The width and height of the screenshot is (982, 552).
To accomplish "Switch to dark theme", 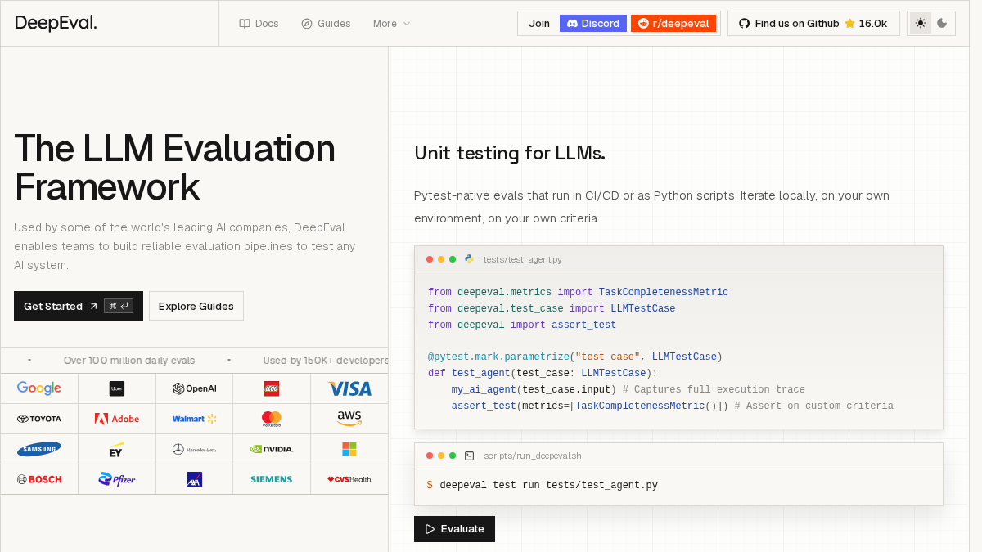I will click(x=942, y=24).
